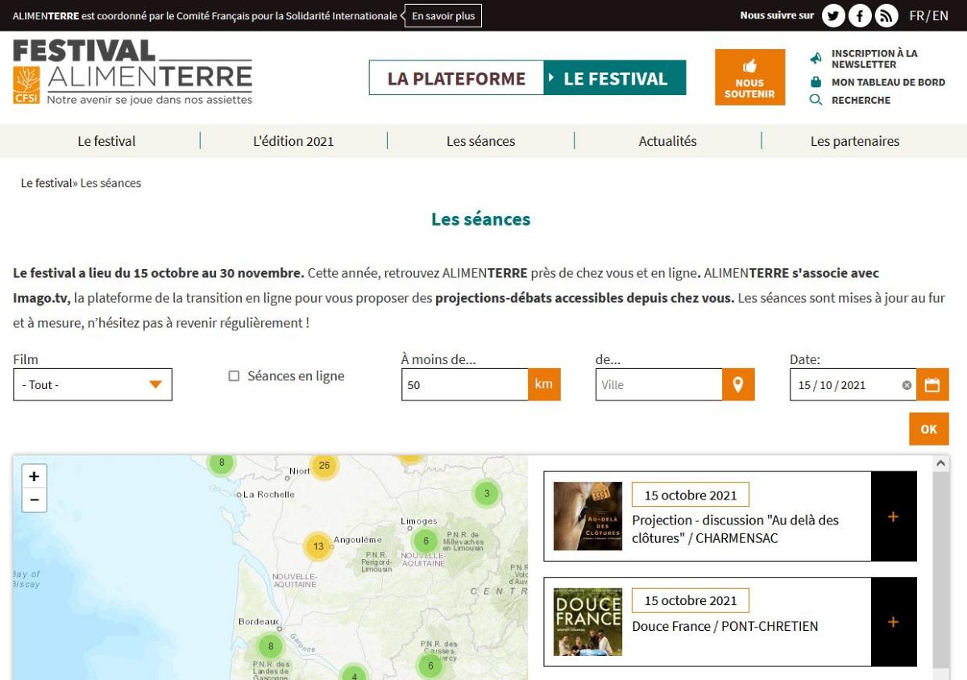The width and height of the screenshot is (967, 680).
Task: Open 'Douce France / PONT-CHRETIEN' title
Action: pos(725,626)
